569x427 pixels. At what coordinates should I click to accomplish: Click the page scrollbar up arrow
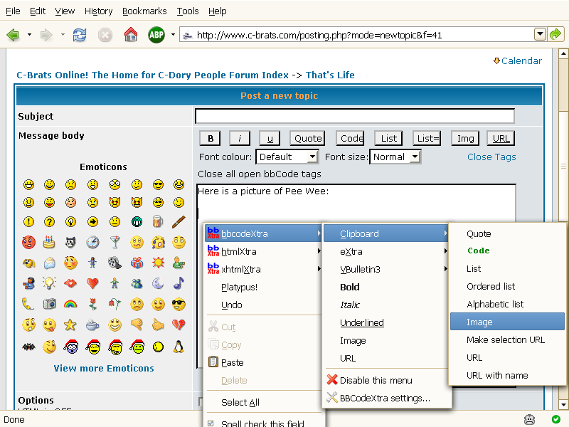coord(563,54)
